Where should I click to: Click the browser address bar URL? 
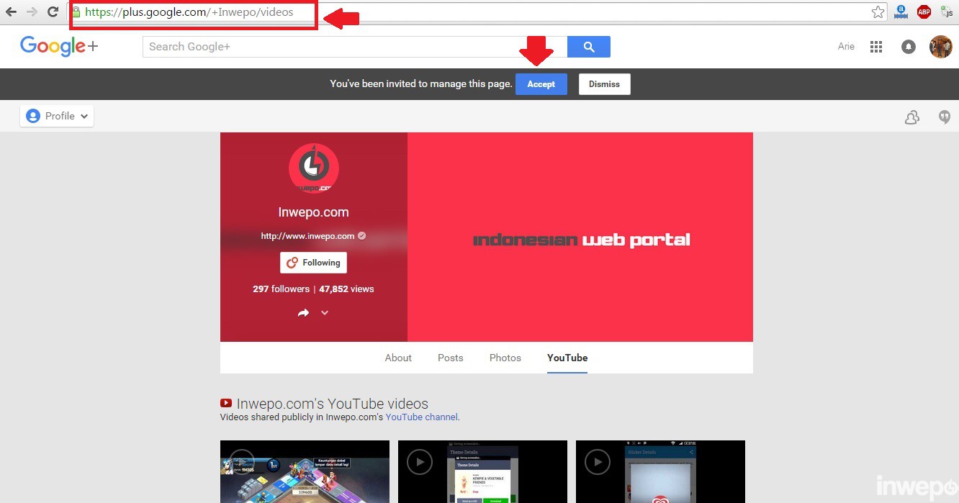(189, 12)
